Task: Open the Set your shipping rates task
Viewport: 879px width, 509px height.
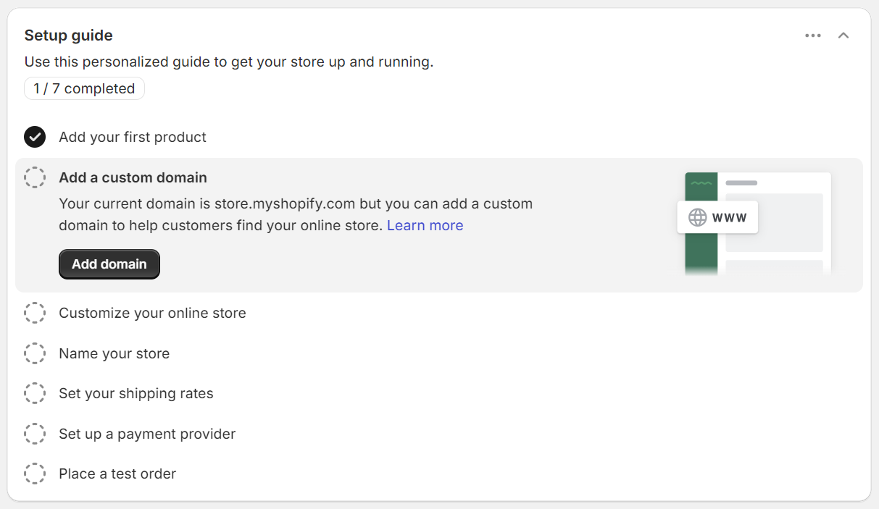Action: pos(136,392)
